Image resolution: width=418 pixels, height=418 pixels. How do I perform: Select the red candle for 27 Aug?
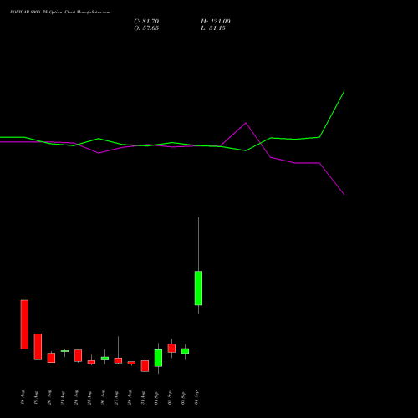pyautogui.click(x=118, y=360)
